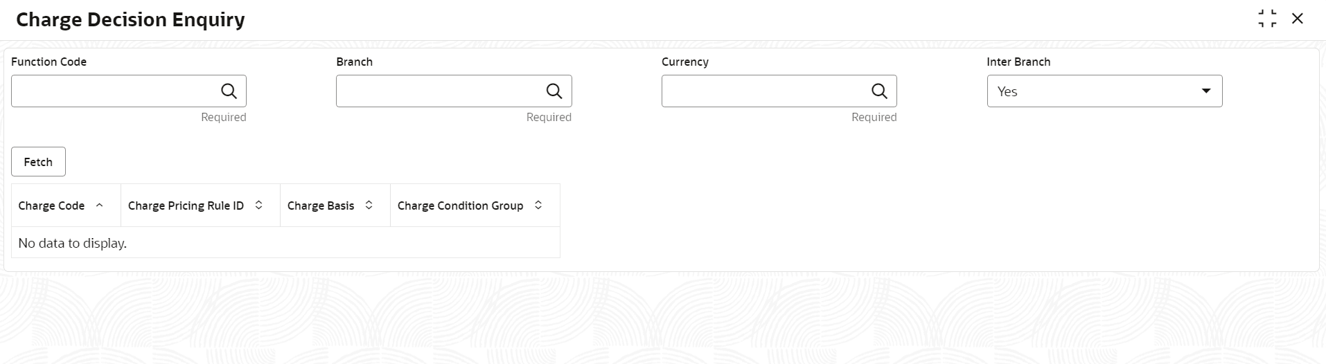Close the Charge Decision Enquiry screen
This screenshot has height=364, width=1326.
(x=1298, y=19)
